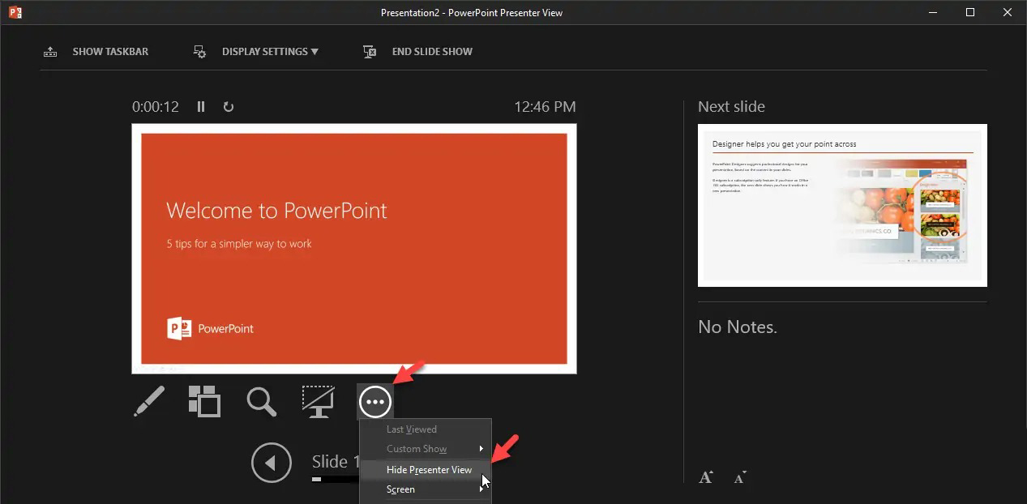The image size is (1027, 504).
Task: Make the notes text smaller
Action: [x=740, y=477]
